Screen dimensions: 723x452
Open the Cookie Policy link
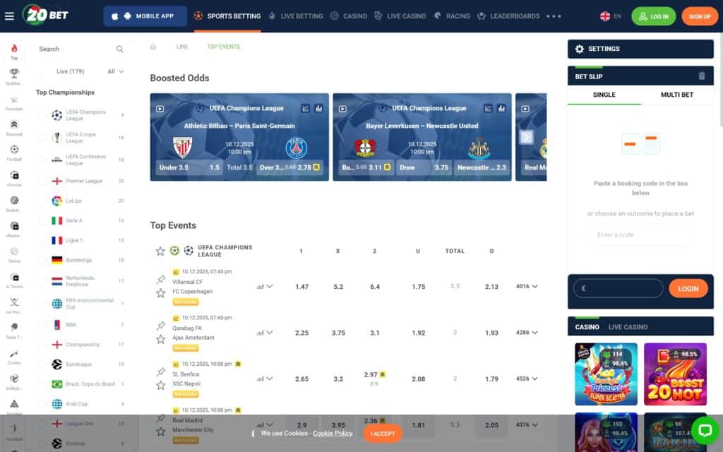[333, 434]
